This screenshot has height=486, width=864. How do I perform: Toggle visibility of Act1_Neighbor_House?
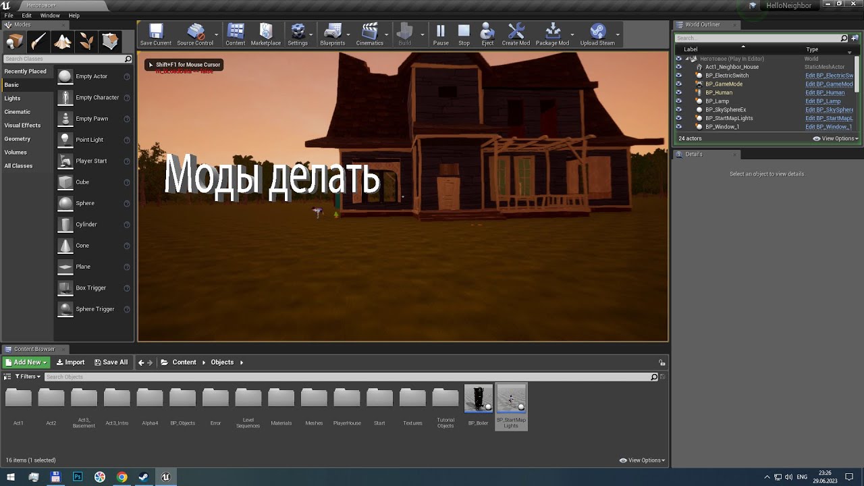(679, 67)
